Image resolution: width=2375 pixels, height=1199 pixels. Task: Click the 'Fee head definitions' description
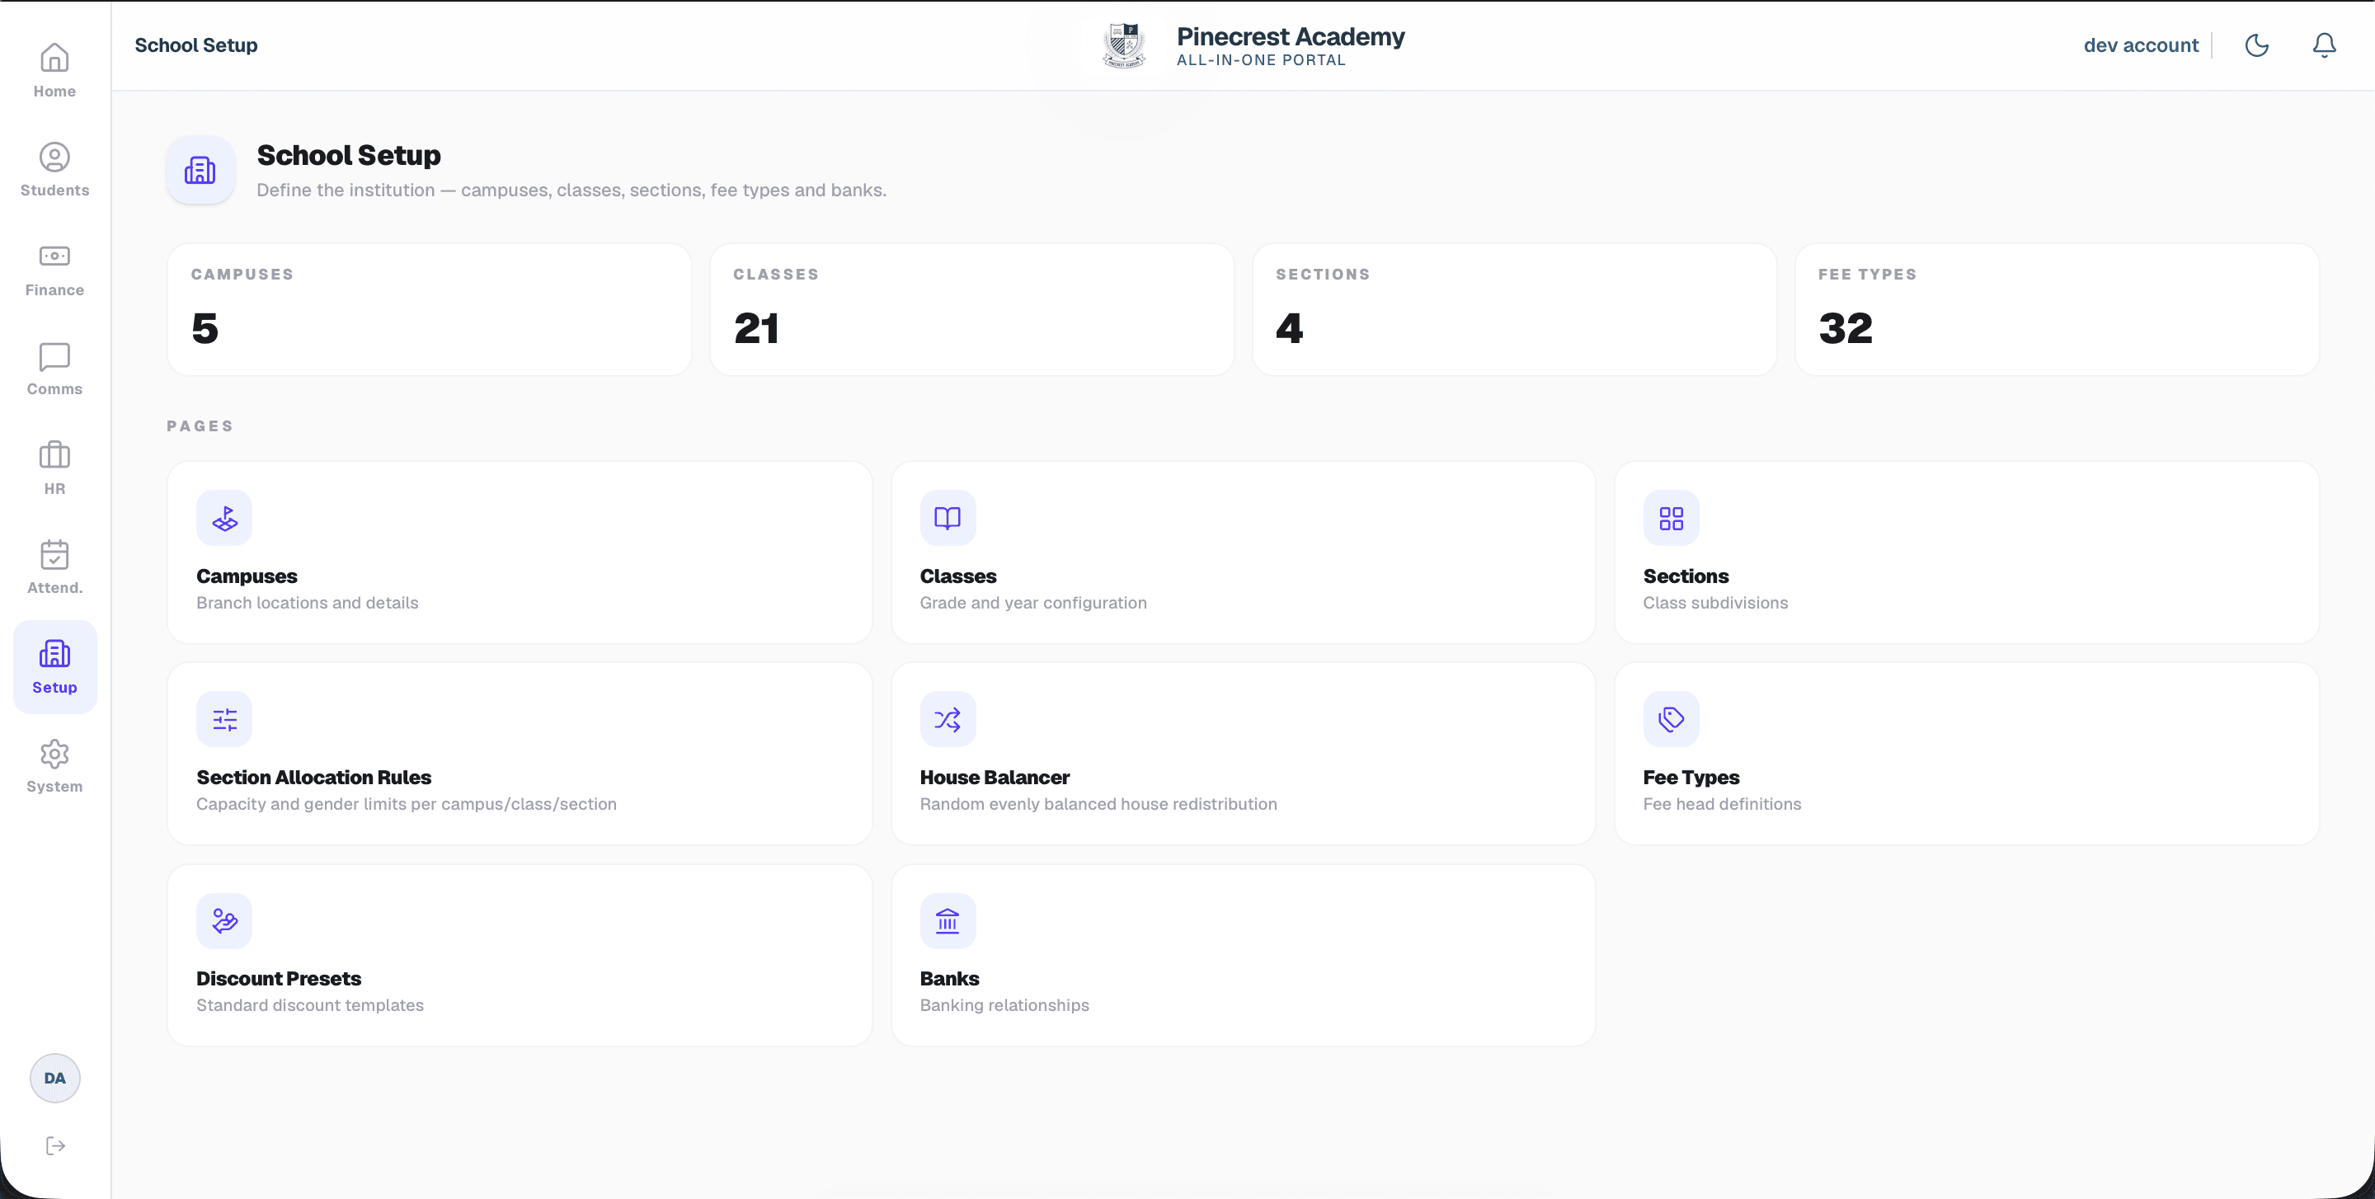point(1721,804)
